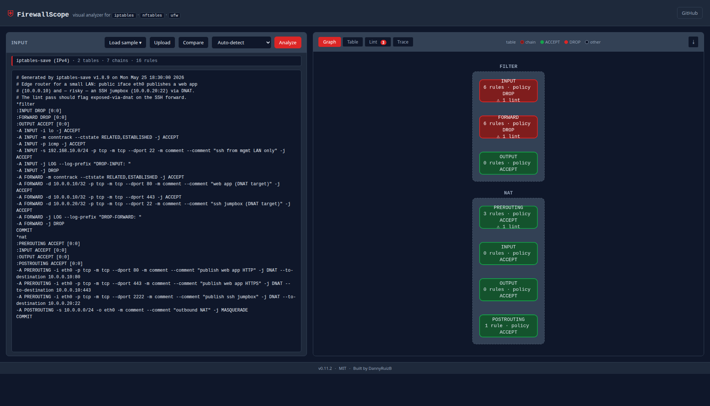Click the "-A FORWARD -j DROP" line

pyautogui.click(x=40, y=224)
